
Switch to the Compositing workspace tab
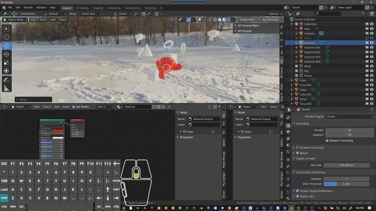(133, 8)
